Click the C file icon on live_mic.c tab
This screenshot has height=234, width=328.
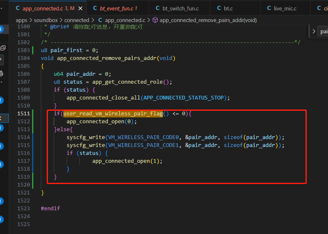pyautogui.click(x=269, y=8)
